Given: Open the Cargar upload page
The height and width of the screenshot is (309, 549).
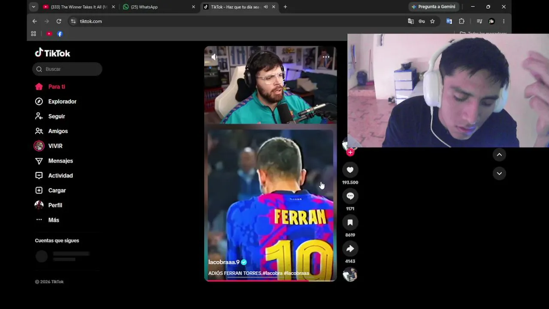Looking at the screenshot, I should pos(51,191).
